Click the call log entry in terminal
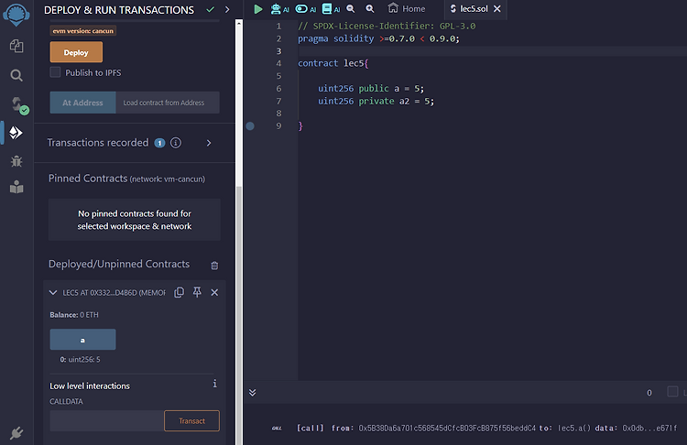The height and width of the screenshot is (445, 687). 474,428
